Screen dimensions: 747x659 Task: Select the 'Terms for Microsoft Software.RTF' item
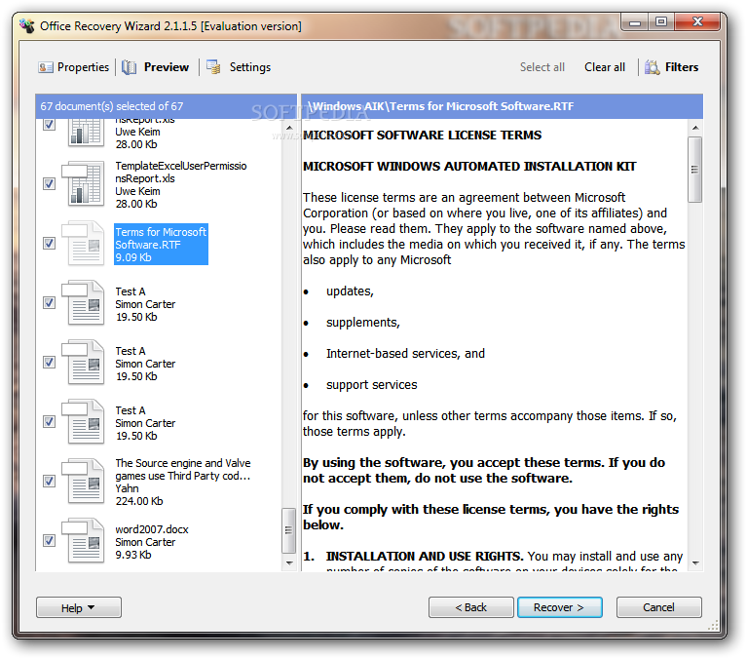point(161,245)
